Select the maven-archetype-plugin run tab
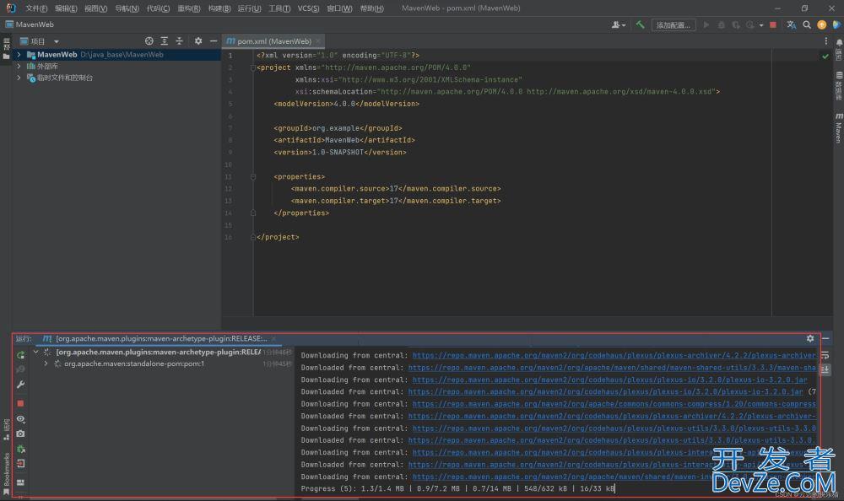The width and height of the screenshot is (844, 501). coord(160,338)
